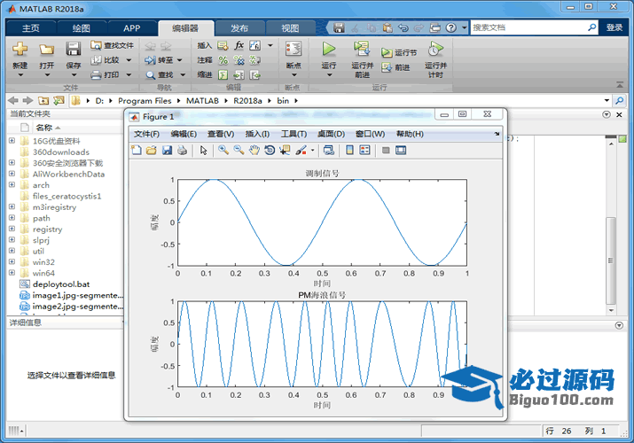Click Figure 1 Save Figure icon
Viewport: 634px width, 443px height.
[x=167, y=151]
